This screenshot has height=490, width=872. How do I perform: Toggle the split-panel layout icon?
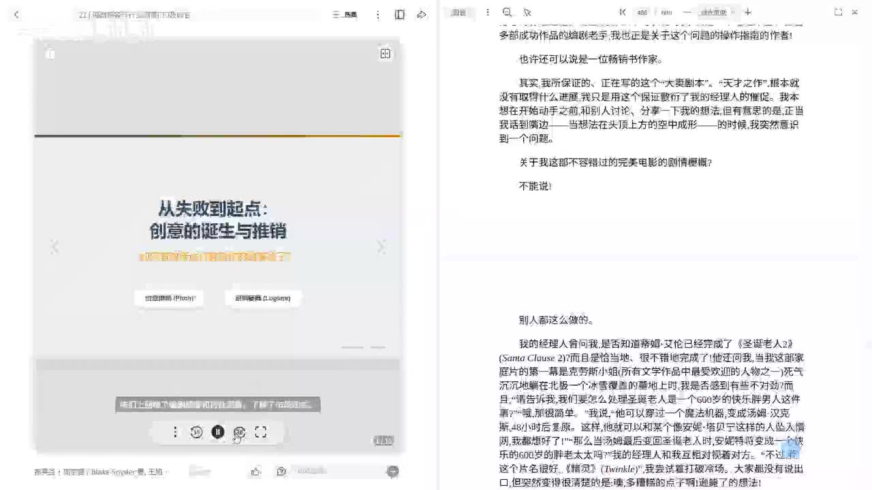click(x=400, y=14)
